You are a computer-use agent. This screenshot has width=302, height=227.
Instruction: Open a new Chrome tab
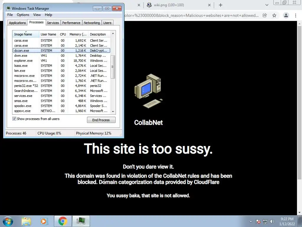pos(221,5)
